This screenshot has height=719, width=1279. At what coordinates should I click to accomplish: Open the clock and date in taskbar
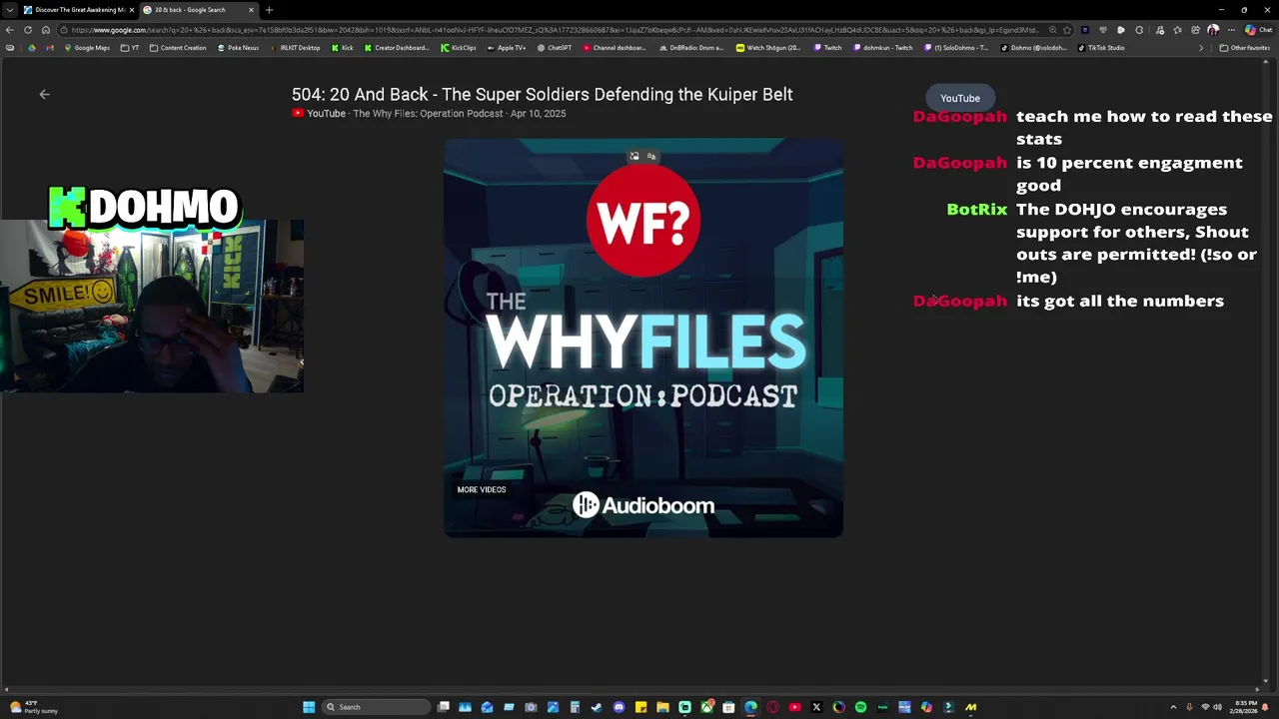coord(1246,707)
